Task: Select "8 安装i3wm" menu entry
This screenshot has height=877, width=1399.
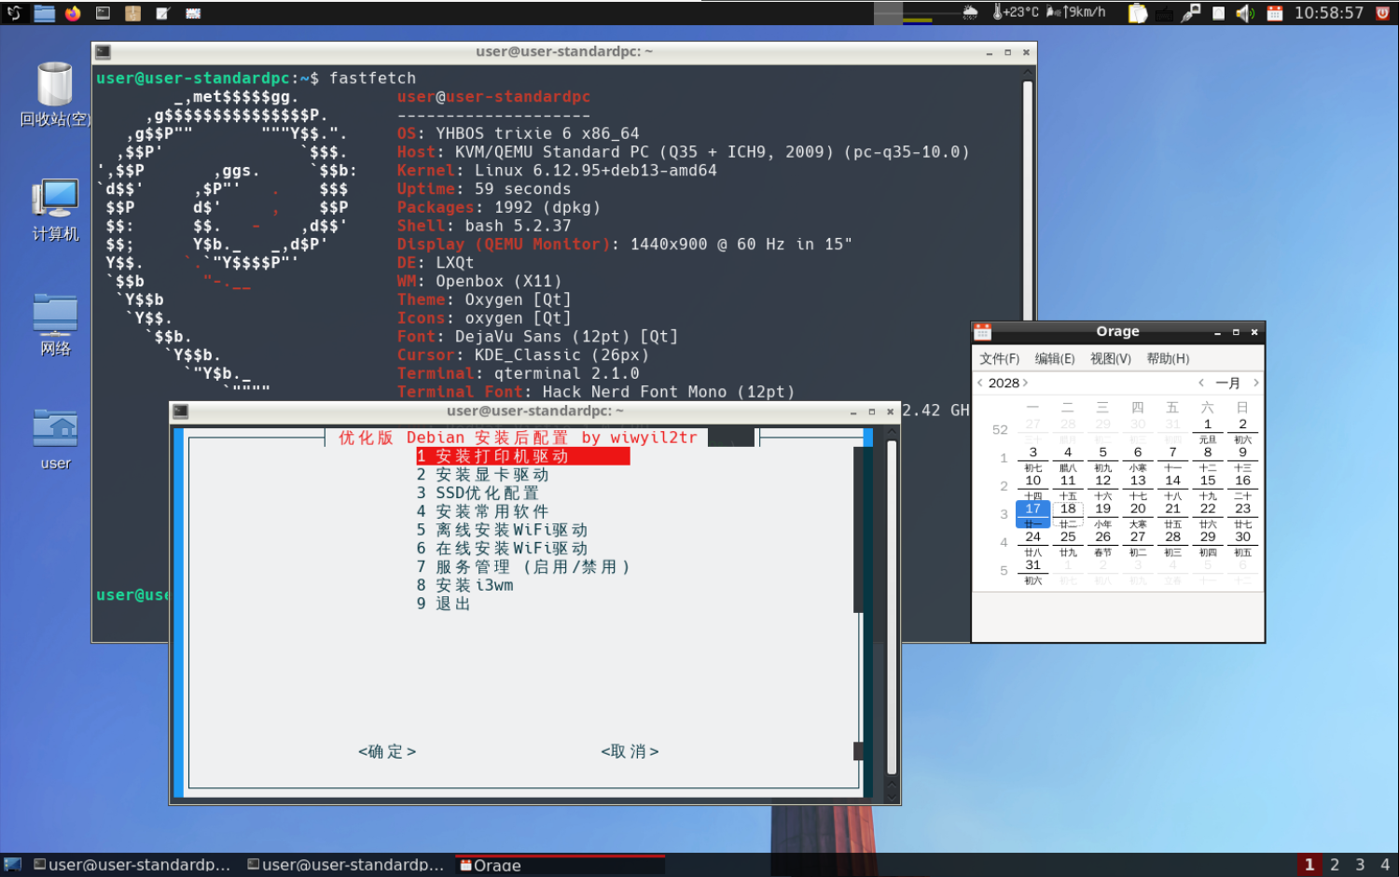Action: tap(464, 585)
